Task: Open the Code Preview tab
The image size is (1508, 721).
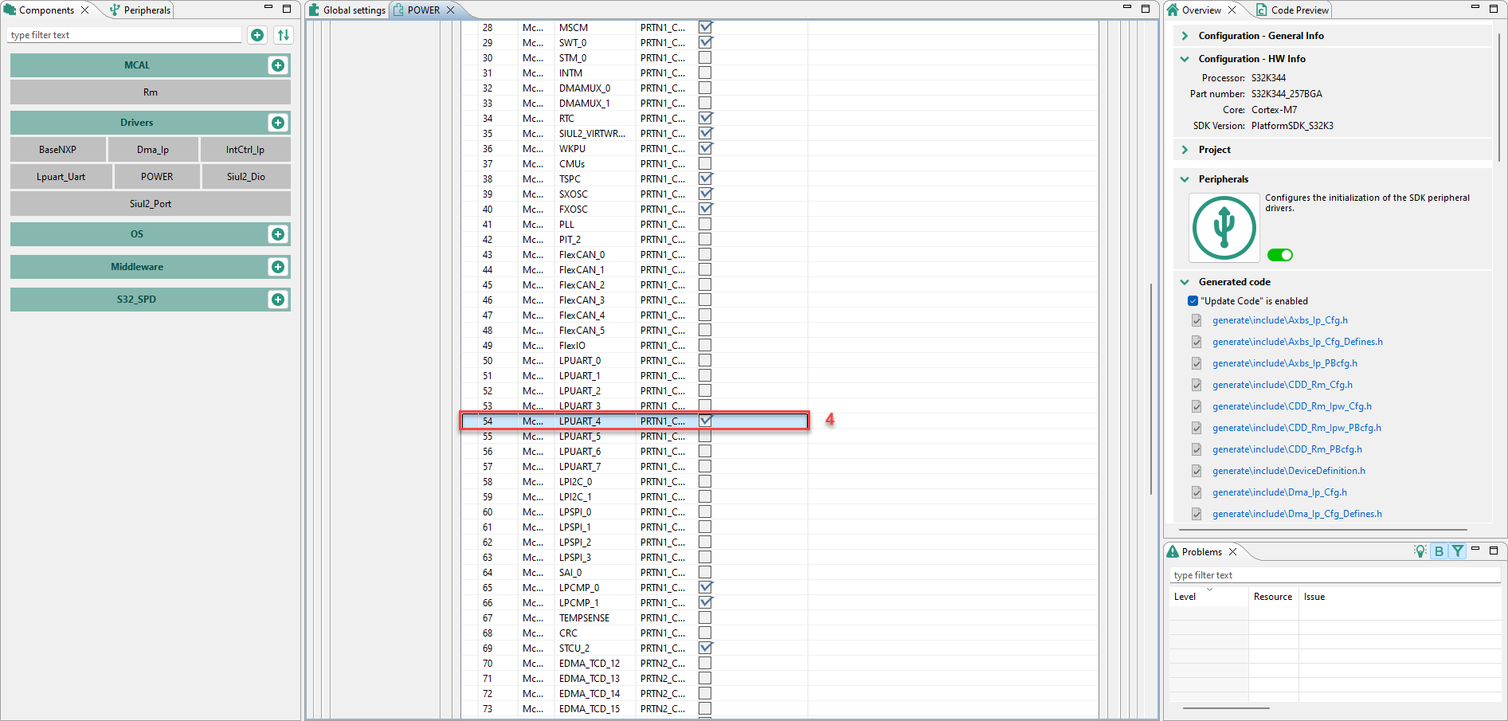Action: point(1293,10)
